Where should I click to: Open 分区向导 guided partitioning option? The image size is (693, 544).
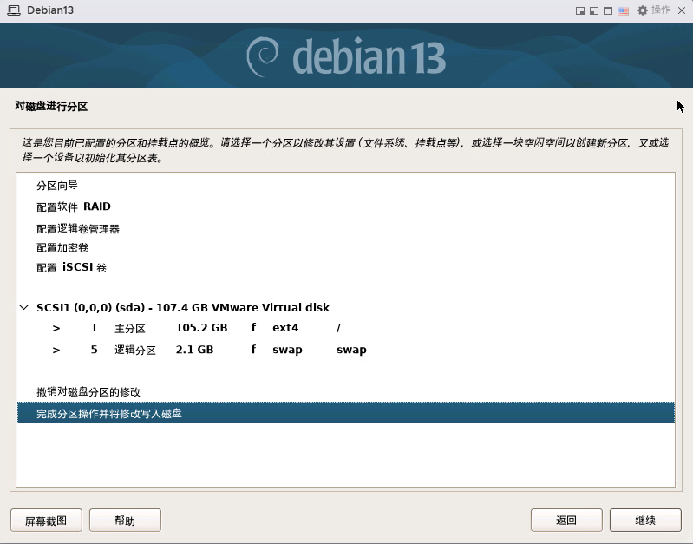click(57, 186)
